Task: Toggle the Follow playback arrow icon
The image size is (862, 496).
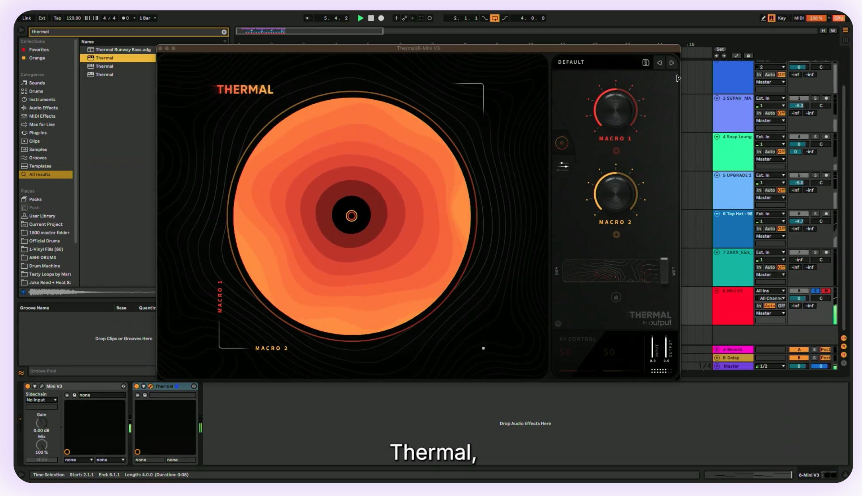Action: (308, 18)
